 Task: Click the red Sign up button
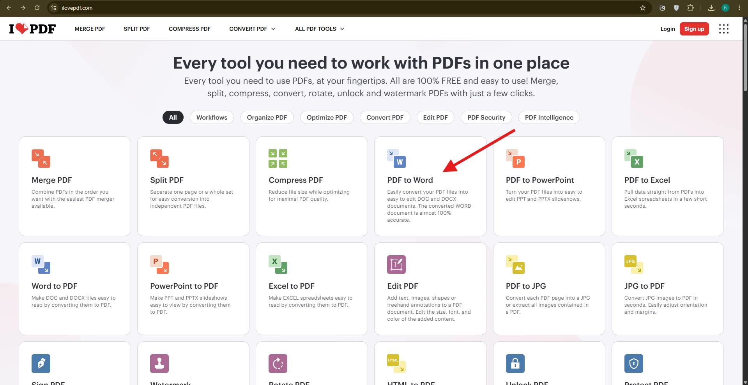click(x=694, y=29)
